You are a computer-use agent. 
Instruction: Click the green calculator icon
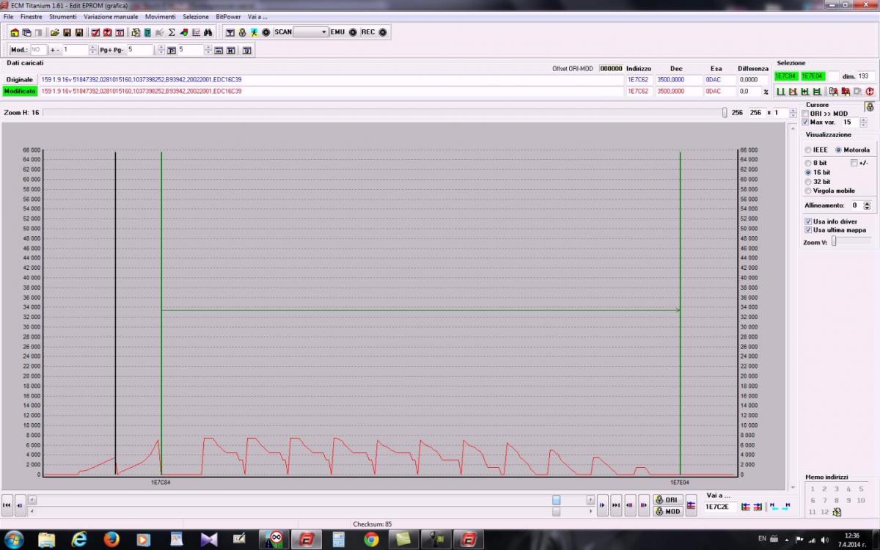point(147,32)
